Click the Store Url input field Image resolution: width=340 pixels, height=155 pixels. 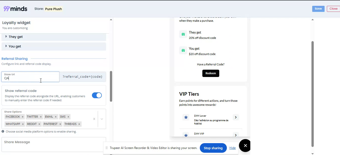(x=30, y=77)
